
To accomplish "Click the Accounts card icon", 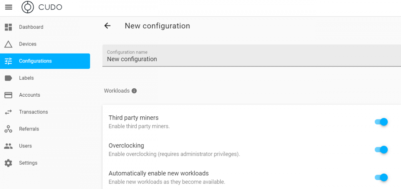I will click(8, 95).
